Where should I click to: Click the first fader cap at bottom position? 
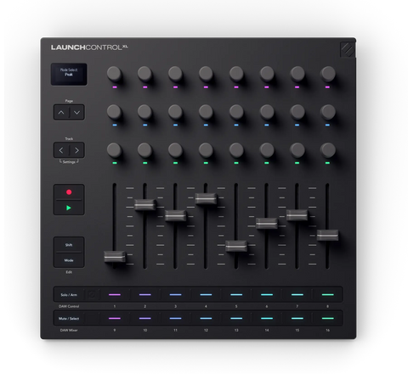click(115, 257)
